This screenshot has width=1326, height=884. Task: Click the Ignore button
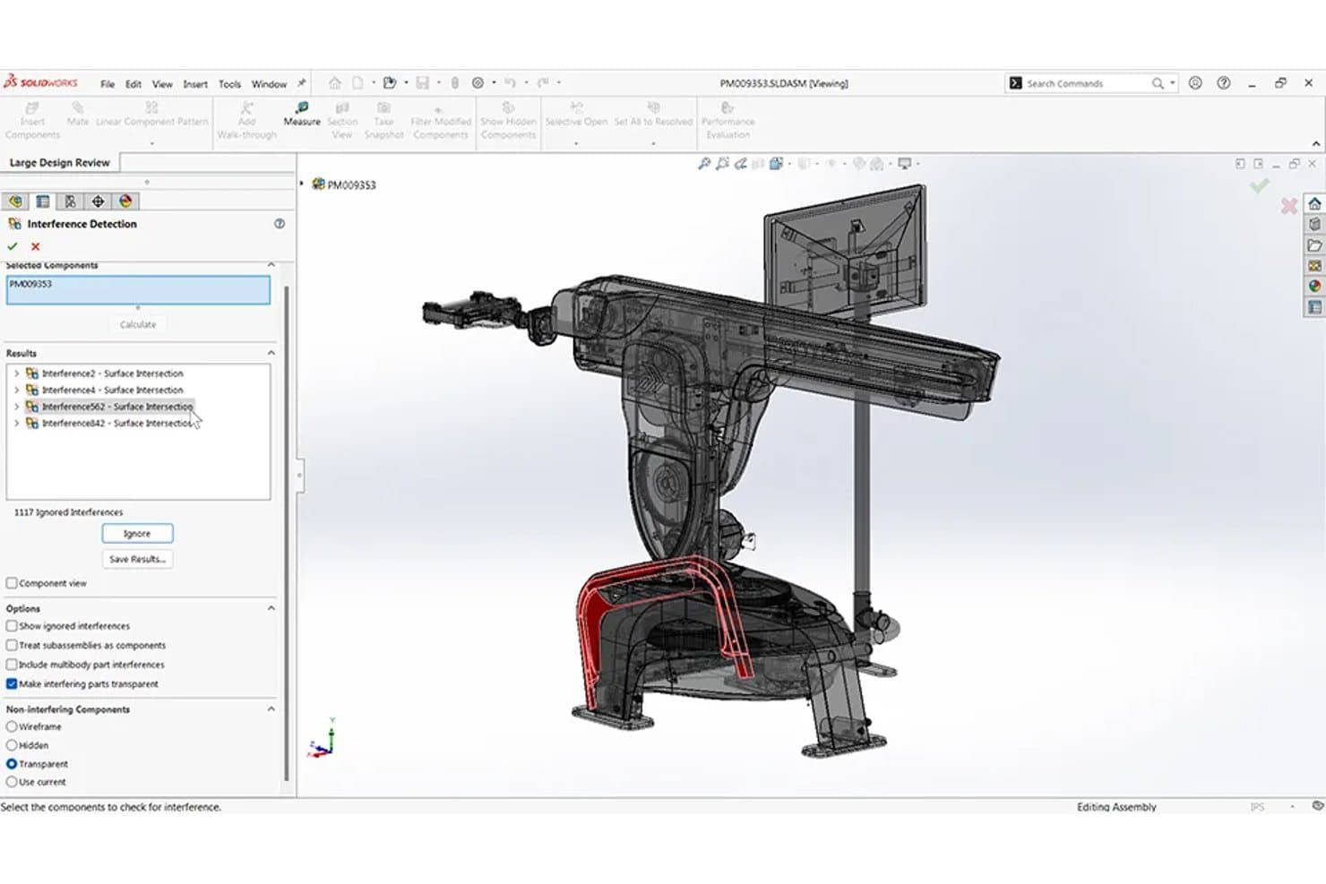pos(137,534)
